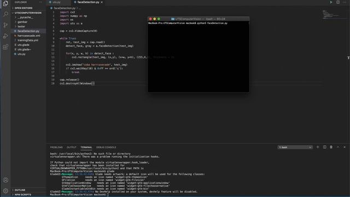
Task: Open the Accounts icon in activity bar
Action: click(5, 180)
